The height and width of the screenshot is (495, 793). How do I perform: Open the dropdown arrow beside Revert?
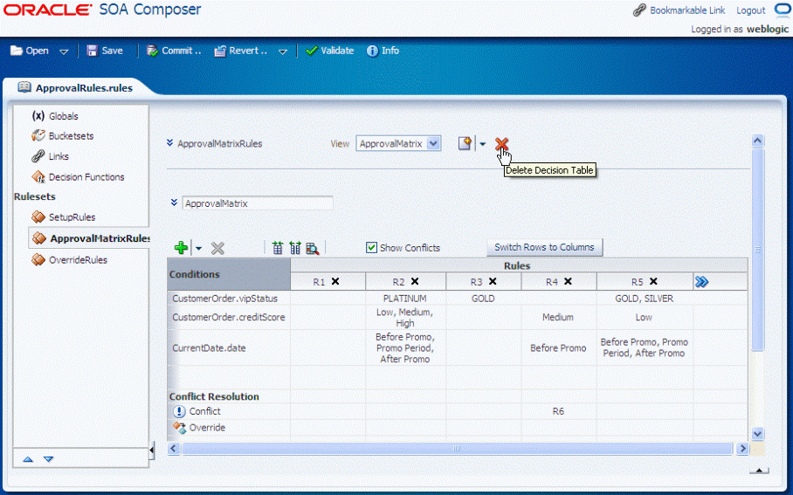click(283, 52)
